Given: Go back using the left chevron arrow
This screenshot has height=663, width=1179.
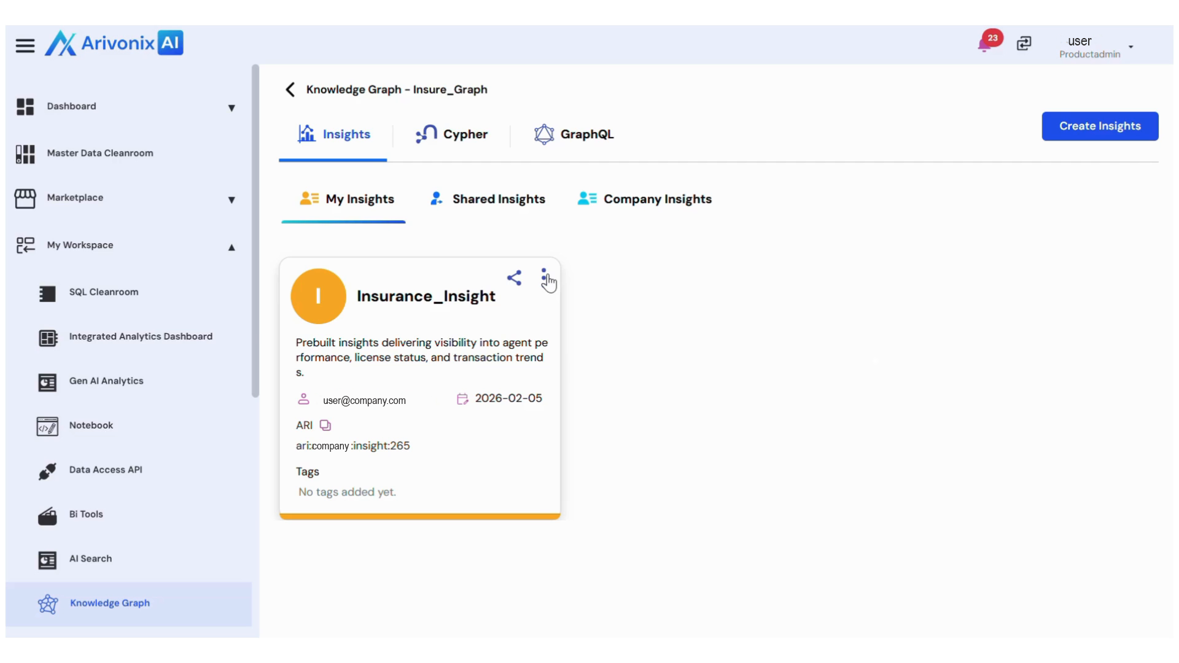Looking at the screenshot, I should point(290,90).
